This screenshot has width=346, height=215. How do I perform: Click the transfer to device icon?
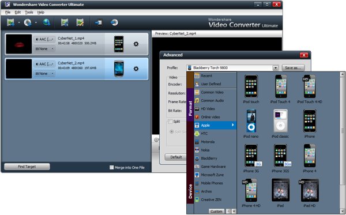click(x=99, y=22)
